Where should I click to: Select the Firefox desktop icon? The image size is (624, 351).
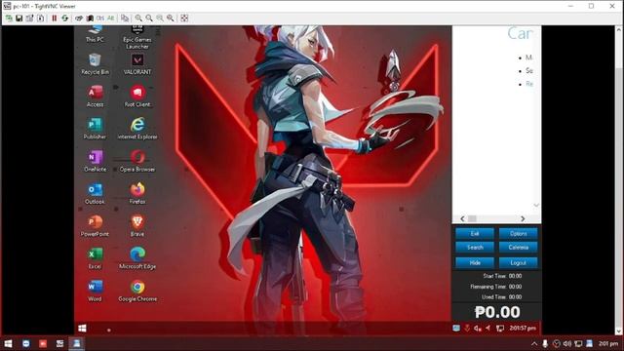(137, 194)
